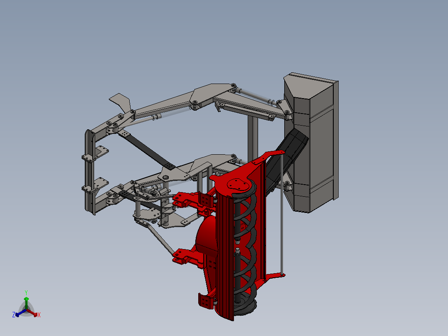Click the Z axis label
Screen dimensions: 448x336
tap(14, 315)
